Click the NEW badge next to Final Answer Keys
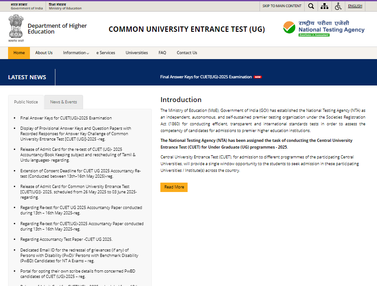Image resolution: width=377 pixels, height=286 pixels. pos(258,77)
